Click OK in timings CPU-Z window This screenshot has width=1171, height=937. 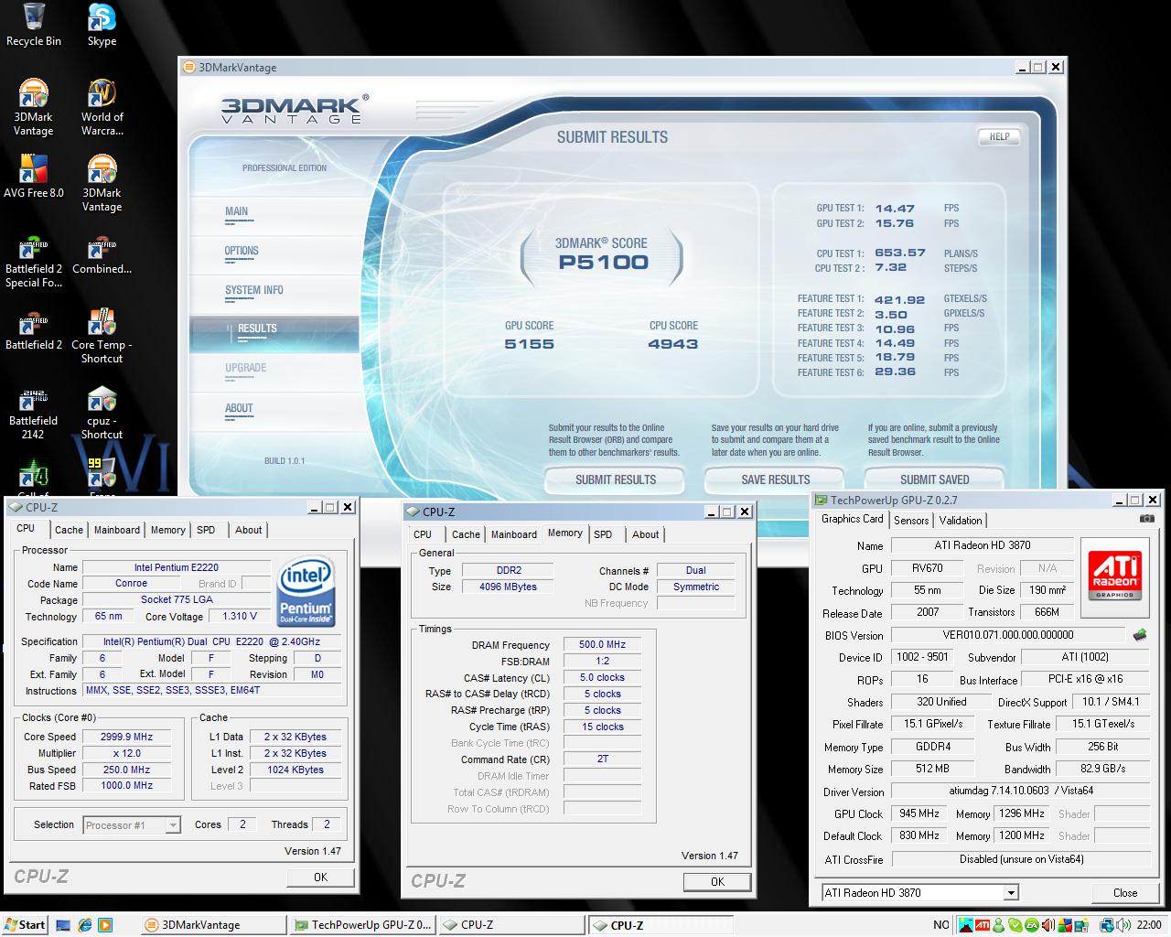717,881
